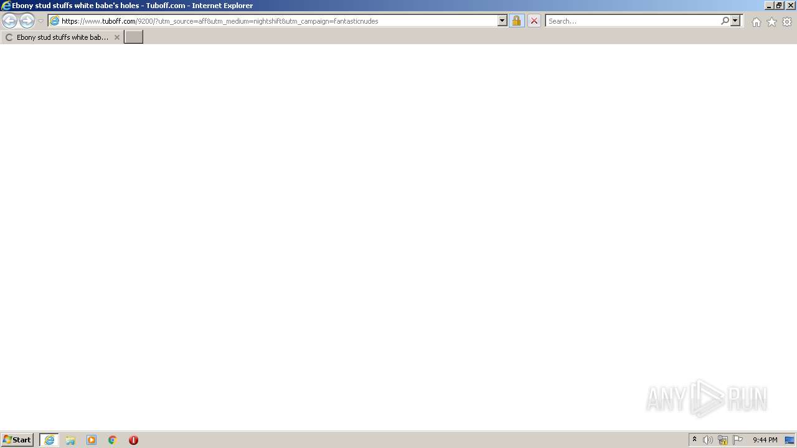This screenshot has height=448, width=797.
Task: Open recent pages dropdown beside Forward
Action: [40, 21]
